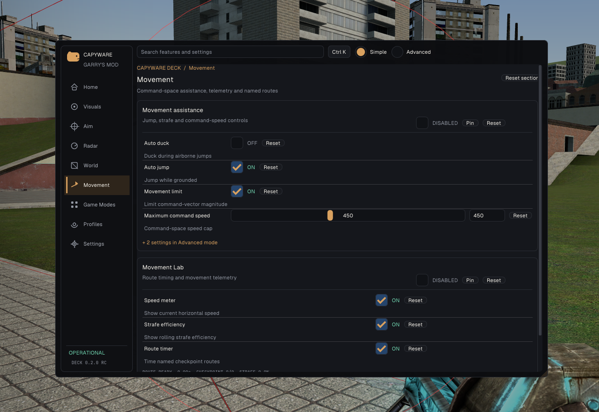
Task: Uncheck the Auto jump checkbox
Action: pos(237,167)
